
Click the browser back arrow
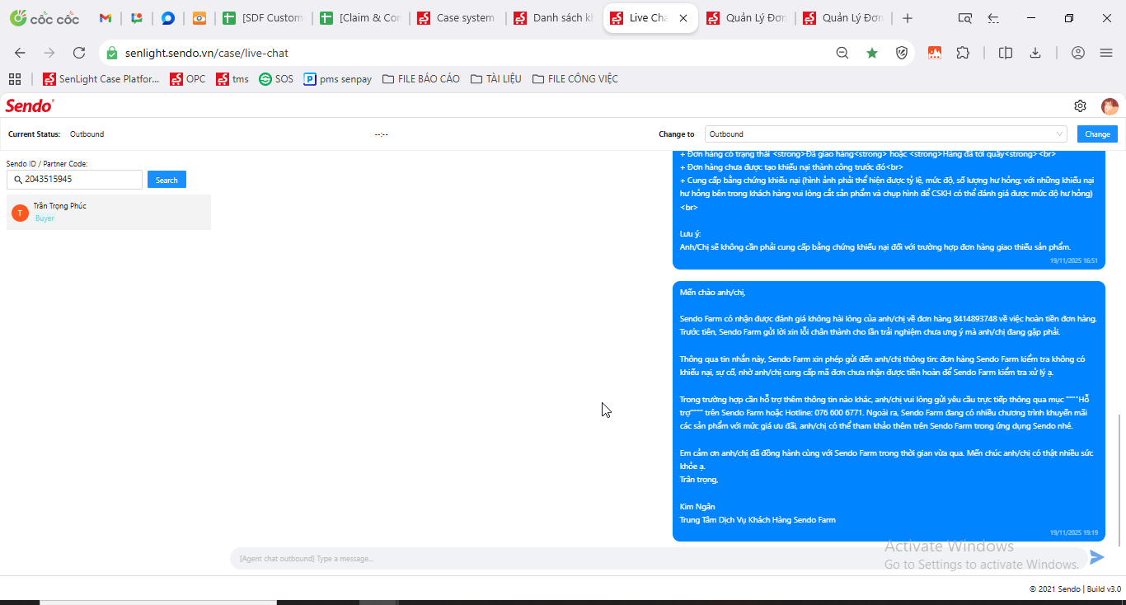pyautogui.click(x=20, y=53)
